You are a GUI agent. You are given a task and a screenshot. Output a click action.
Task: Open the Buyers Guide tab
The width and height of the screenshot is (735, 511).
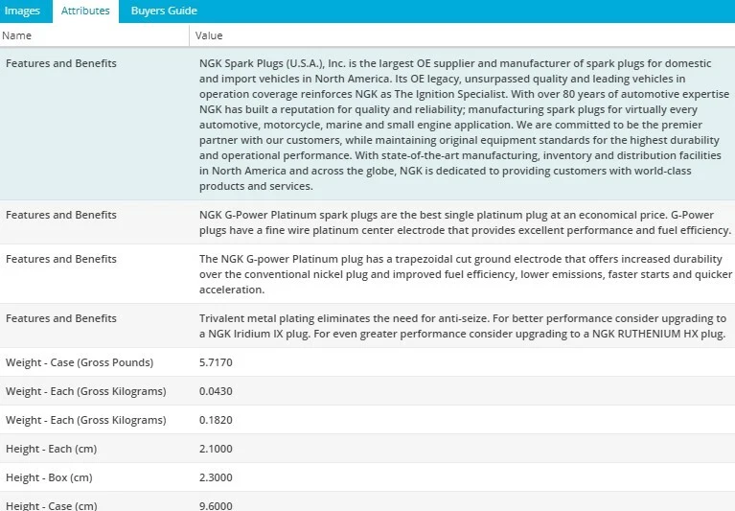click(164, 12)
